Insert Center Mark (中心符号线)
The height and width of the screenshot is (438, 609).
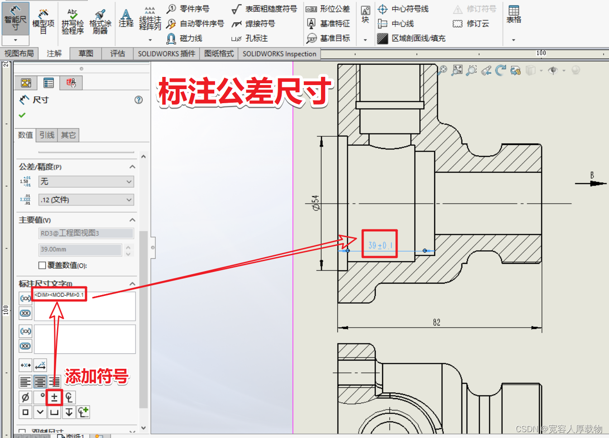(x=403, y=9)
